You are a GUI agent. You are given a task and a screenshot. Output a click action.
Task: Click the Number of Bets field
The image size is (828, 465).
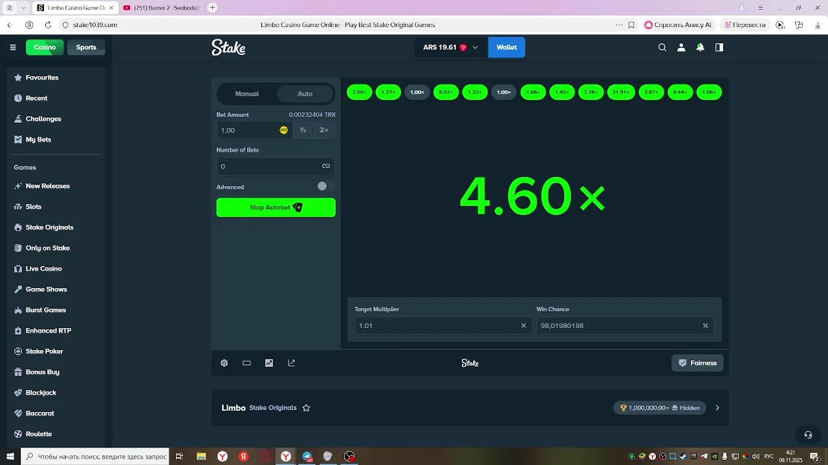coord(276,166)
